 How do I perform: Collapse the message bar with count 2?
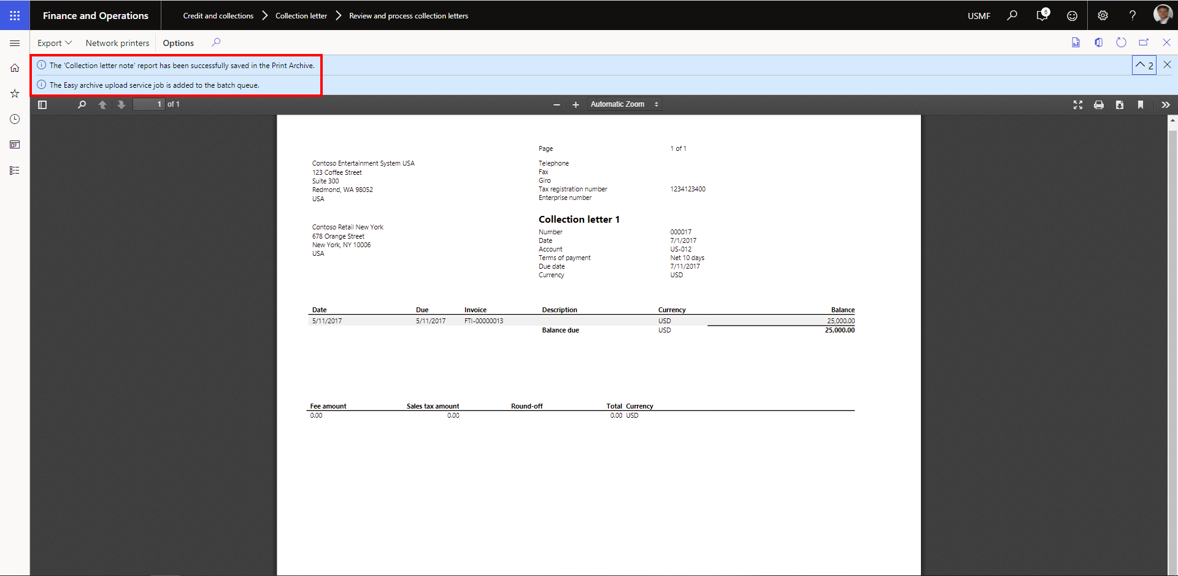[1144, 65]
